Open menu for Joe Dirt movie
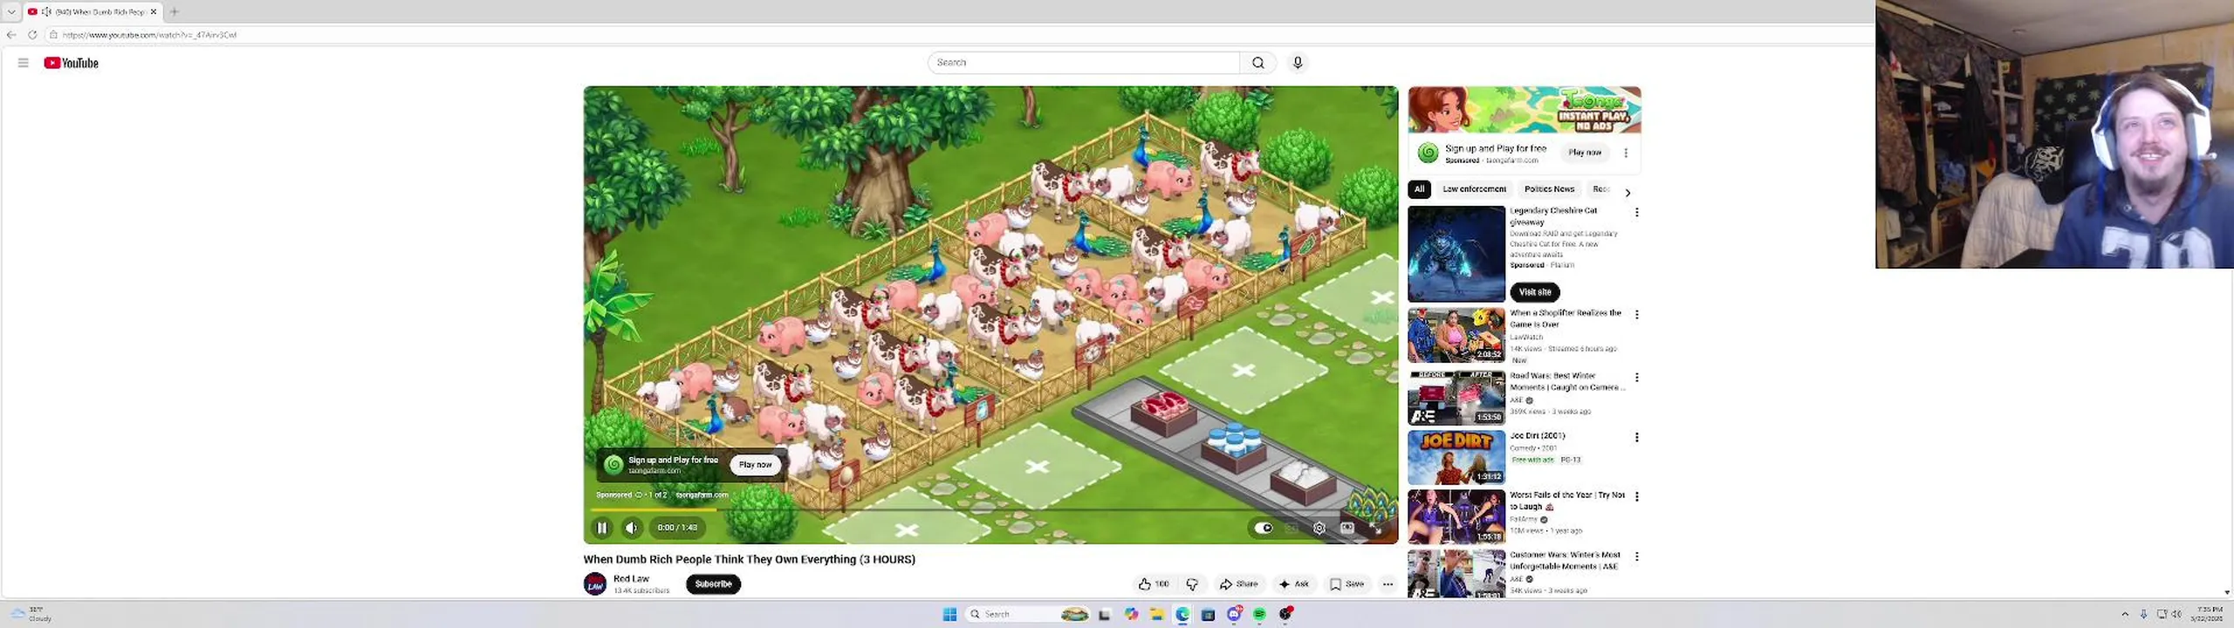Image resolution: width=2234 pixels, height=628 pixels. coord(1637,437)
